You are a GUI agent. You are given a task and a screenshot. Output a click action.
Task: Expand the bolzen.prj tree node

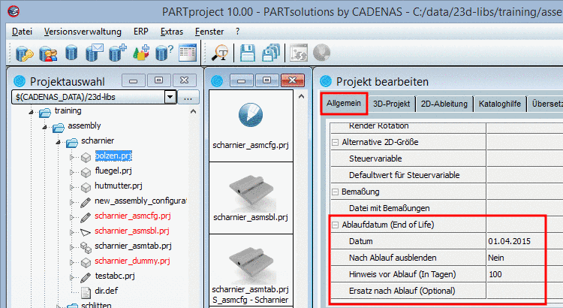pyautogui.click(x=72, y=158)
